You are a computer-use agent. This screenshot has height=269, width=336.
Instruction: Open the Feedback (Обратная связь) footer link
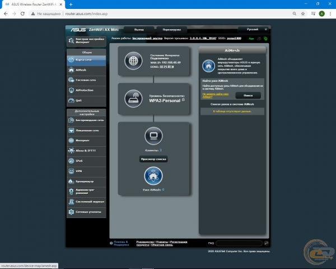tap(162, 245)
